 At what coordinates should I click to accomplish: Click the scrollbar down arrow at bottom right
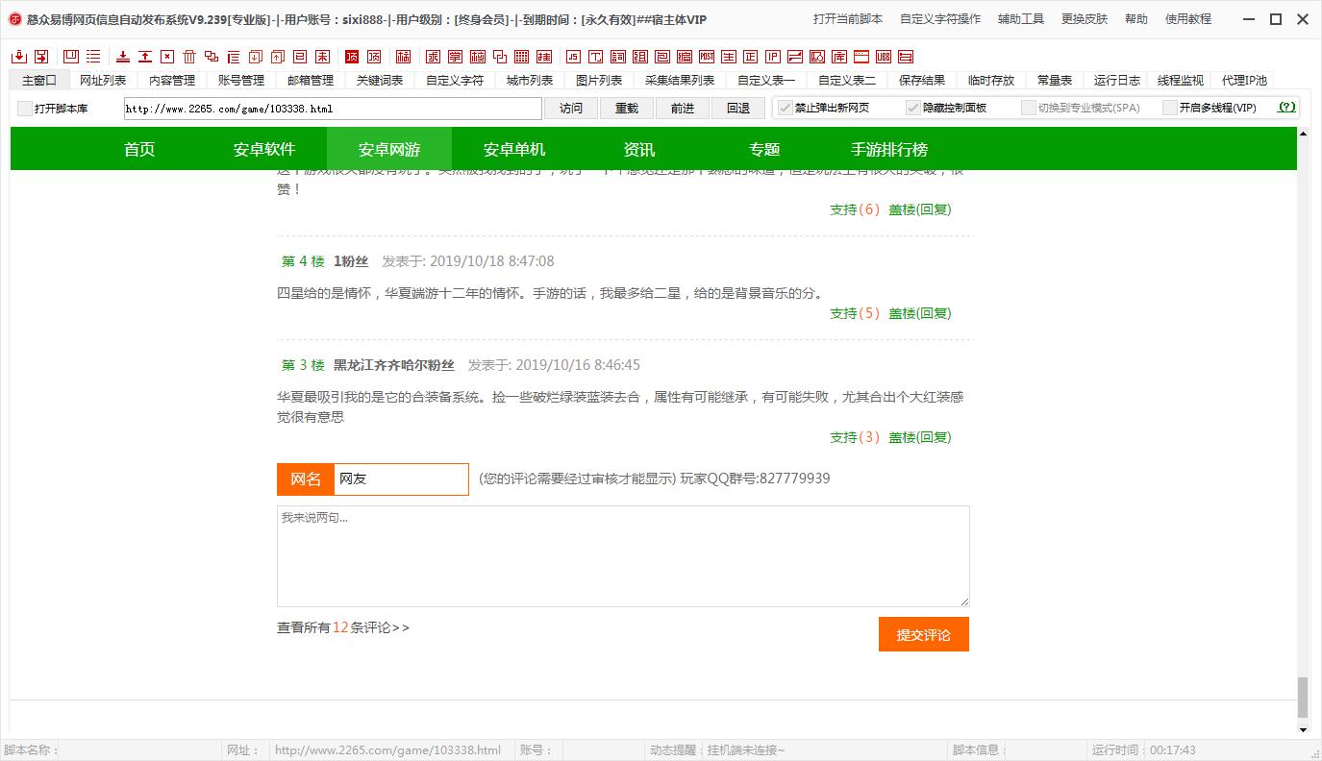pyautogui.click(x=1303, y=730)
